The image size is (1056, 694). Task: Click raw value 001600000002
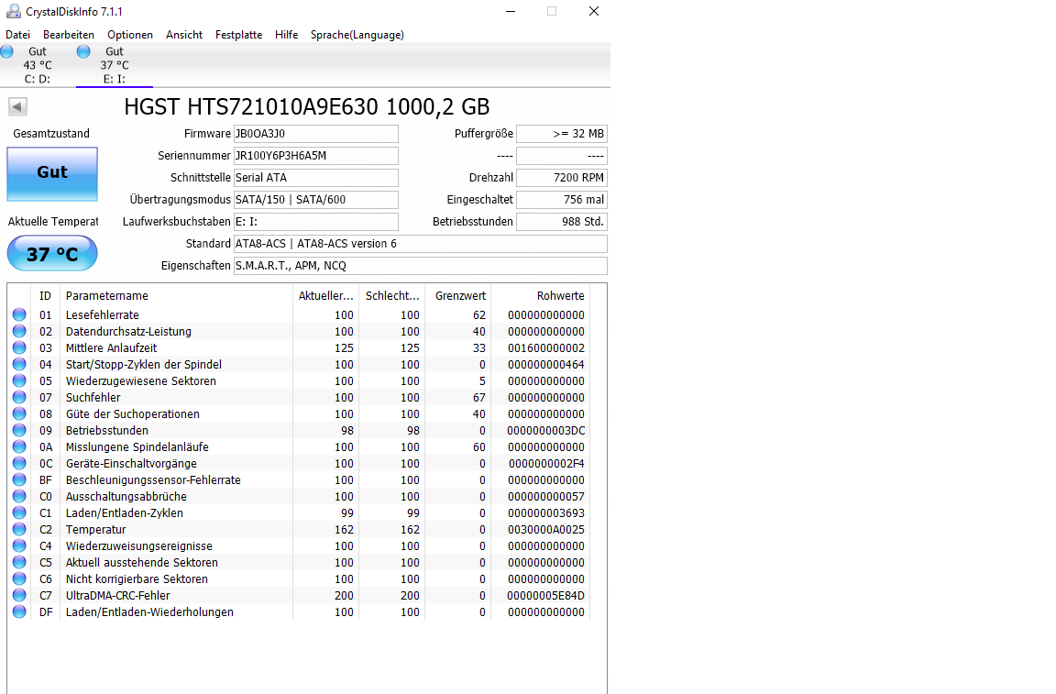pos(545,347)
